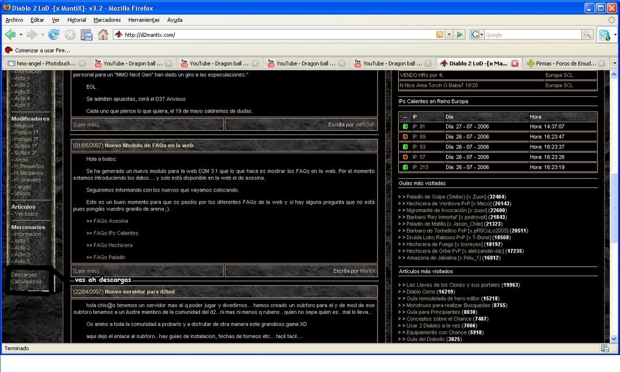The width and height of the screenshot is (620, 372).
Task: Click the green status dot in the IP: 215 row
Action: pyautogui.click(x=405, y=167)
